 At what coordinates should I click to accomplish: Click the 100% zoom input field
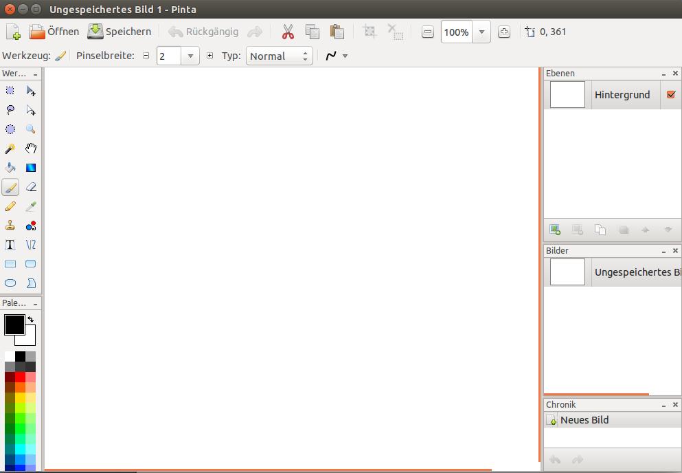[x=457, y=32]
